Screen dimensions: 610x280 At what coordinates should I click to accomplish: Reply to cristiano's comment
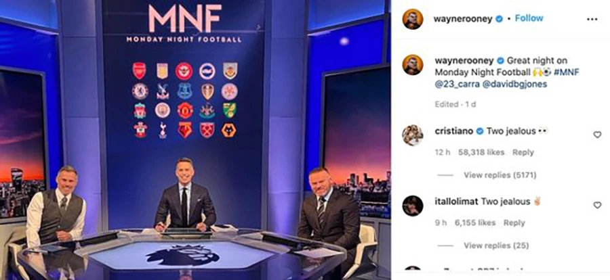pos(523,153)
